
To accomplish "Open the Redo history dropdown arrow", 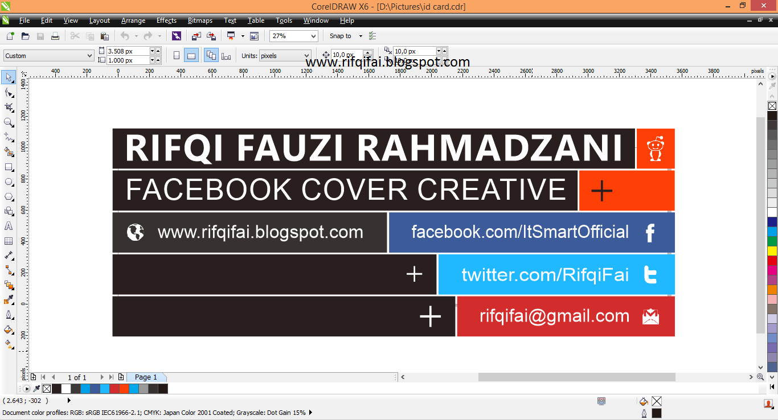I will coord(159,36).
